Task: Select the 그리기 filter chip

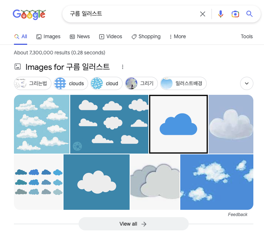Action: [x=141, y=83]
